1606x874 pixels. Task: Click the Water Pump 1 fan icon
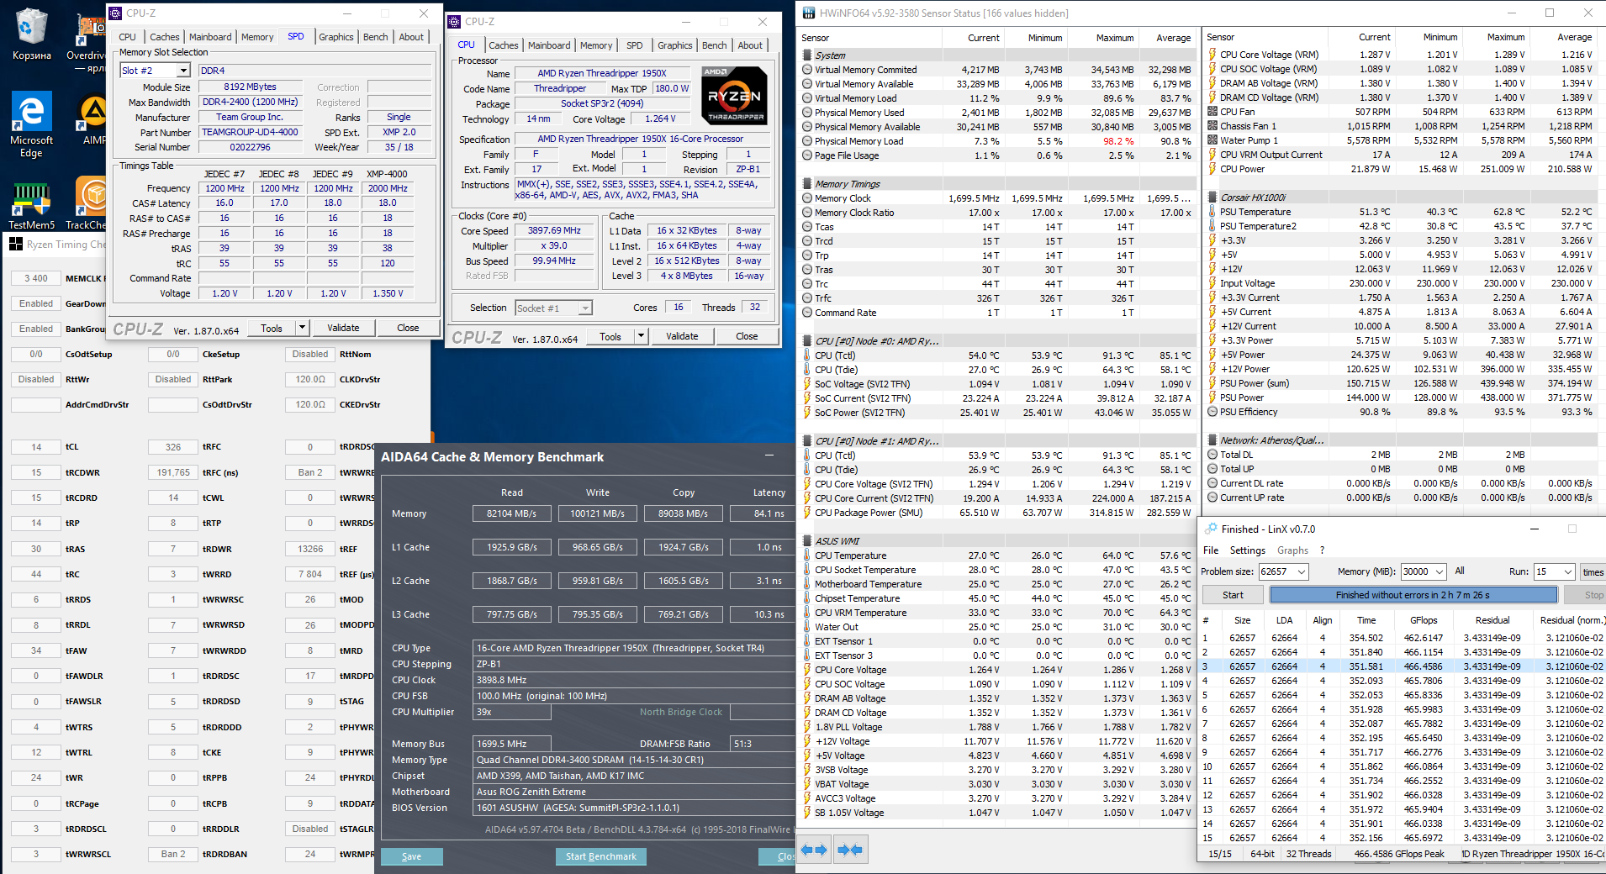click(1212, 140)
